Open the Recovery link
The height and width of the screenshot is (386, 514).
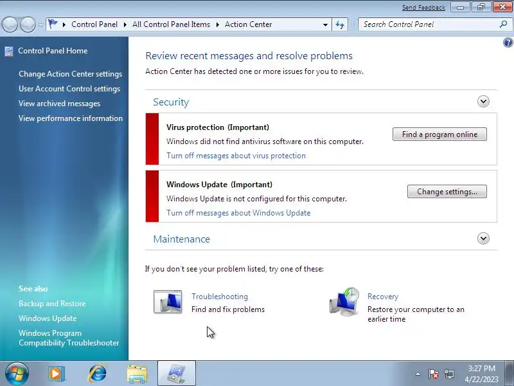(382, 297)
